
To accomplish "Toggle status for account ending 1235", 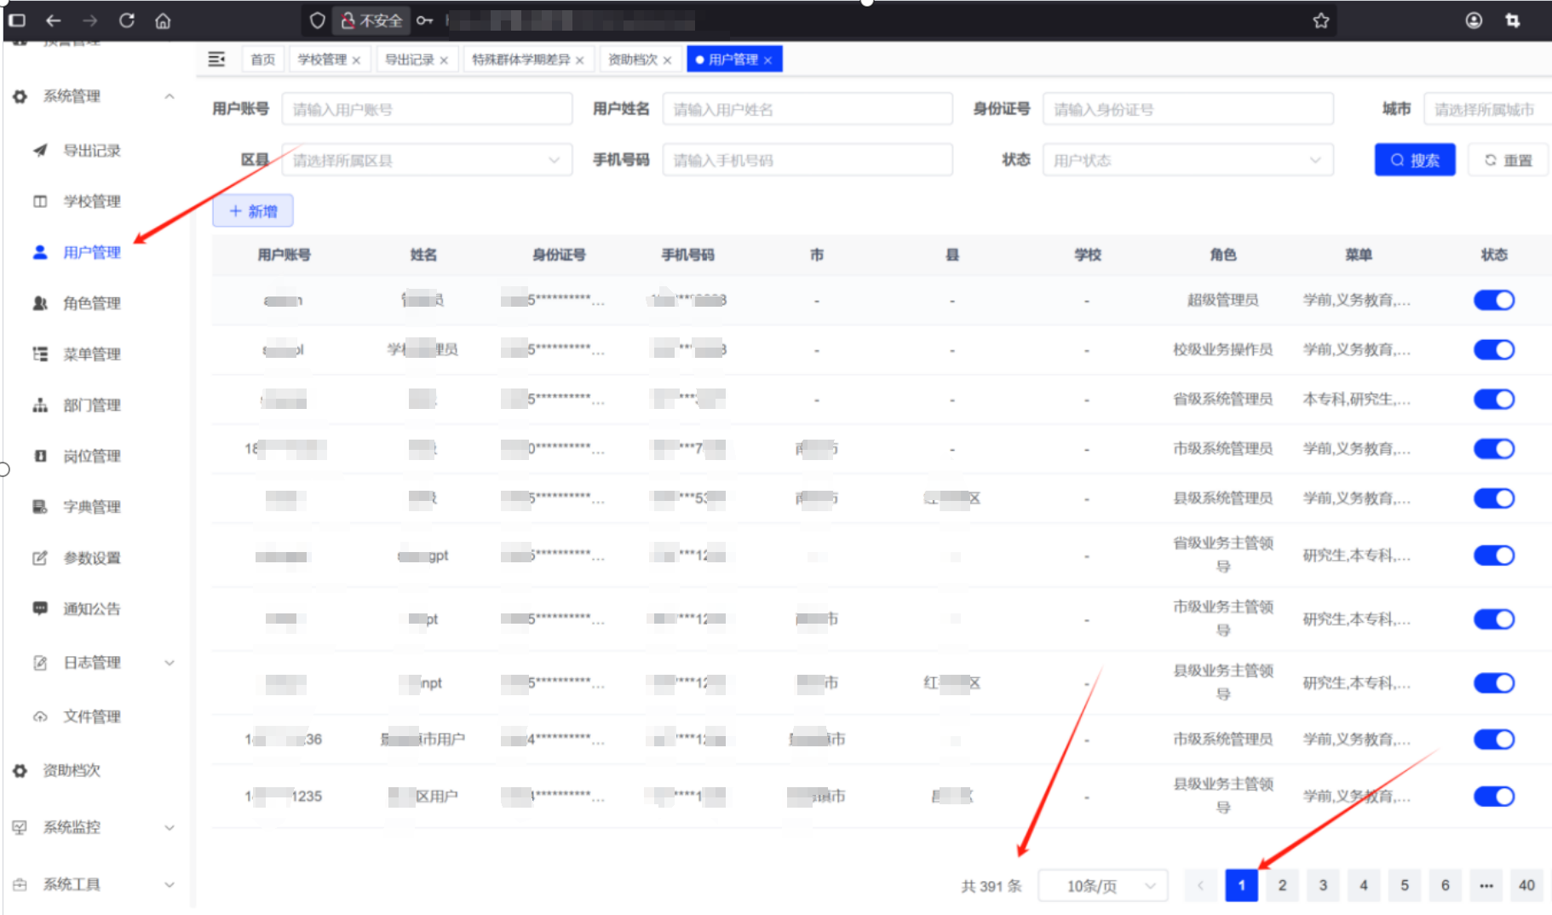I will 1493,797.
